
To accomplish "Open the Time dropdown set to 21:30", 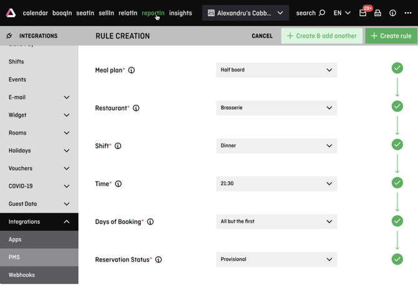I will point(276,184).
